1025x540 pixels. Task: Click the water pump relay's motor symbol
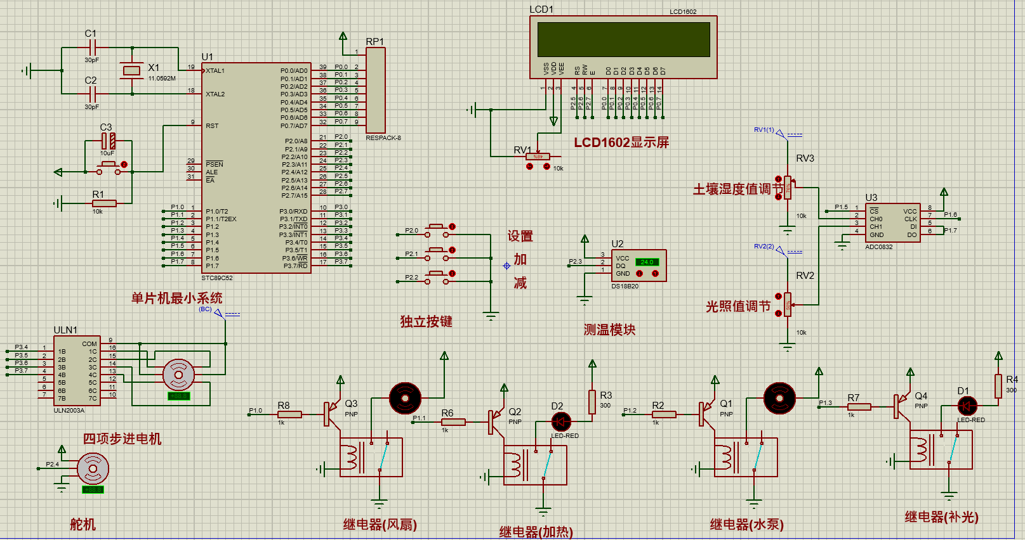pos(779,399)
